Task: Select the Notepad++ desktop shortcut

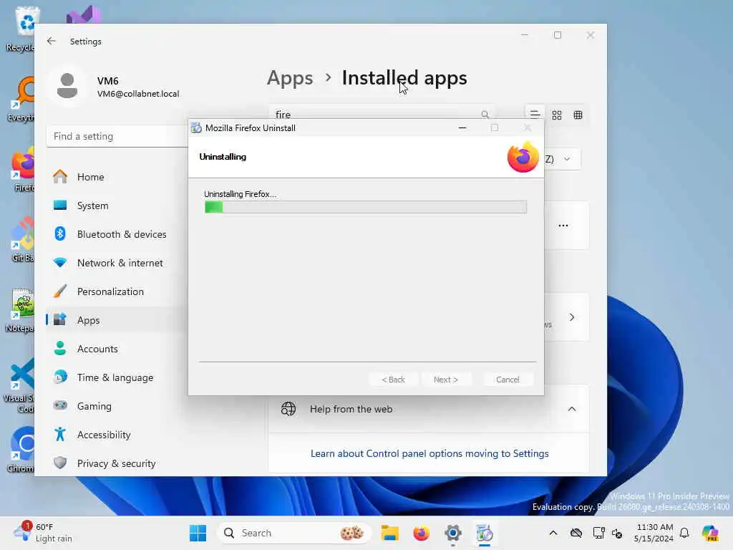Action: pos(21,309)
